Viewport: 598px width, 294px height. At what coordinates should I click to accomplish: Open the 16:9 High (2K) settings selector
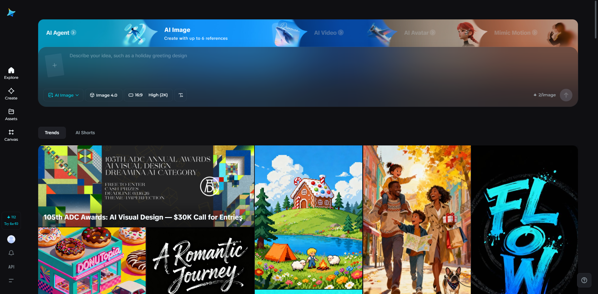click(x=148, y=95)
